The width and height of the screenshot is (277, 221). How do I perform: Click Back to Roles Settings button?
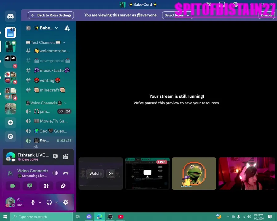point(51,15)
